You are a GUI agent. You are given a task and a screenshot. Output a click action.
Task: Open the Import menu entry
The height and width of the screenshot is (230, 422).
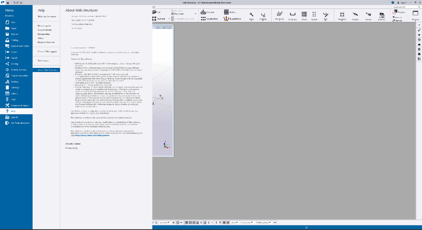click(x=16, y=52)
